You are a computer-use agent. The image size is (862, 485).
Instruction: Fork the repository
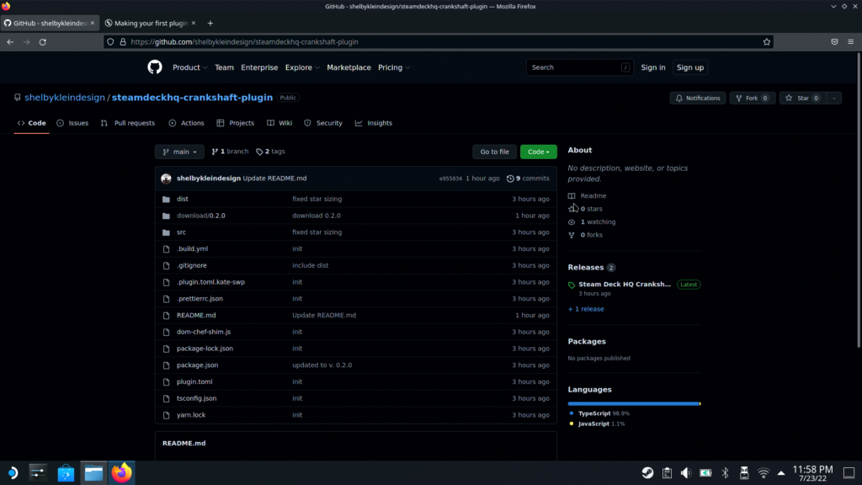752,98
